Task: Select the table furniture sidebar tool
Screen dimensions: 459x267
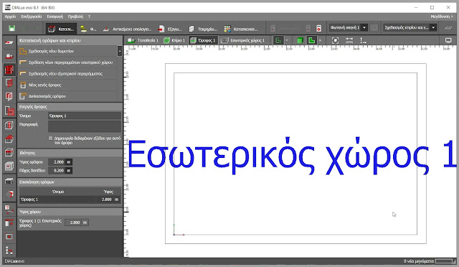Action: [x=9, y=181]
